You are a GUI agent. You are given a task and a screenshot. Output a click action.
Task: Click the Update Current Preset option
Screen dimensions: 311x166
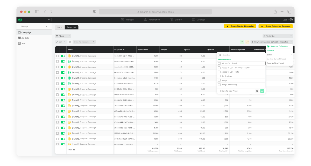[276, 59]
